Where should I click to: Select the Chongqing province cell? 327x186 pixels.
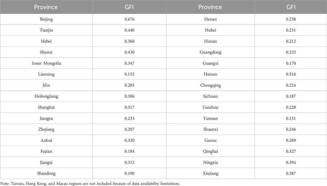click(210, 85)
